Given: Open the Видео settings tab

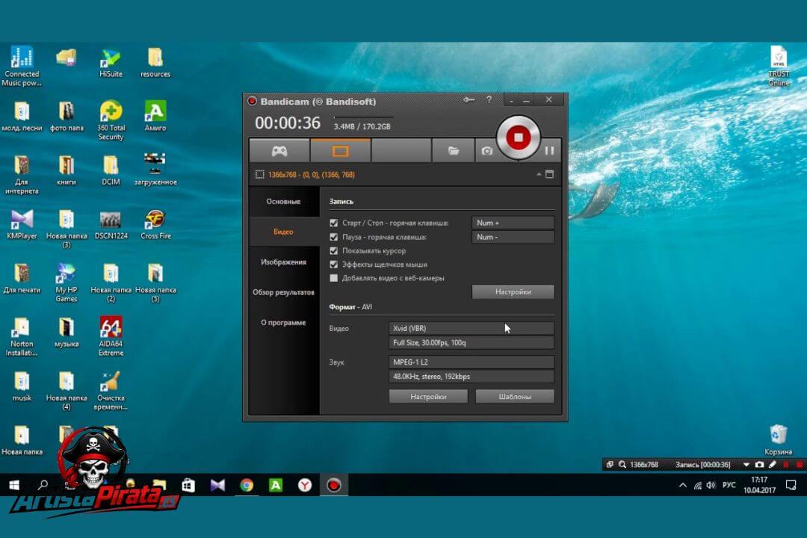Looking at the screenshot, I should [284, 232].
